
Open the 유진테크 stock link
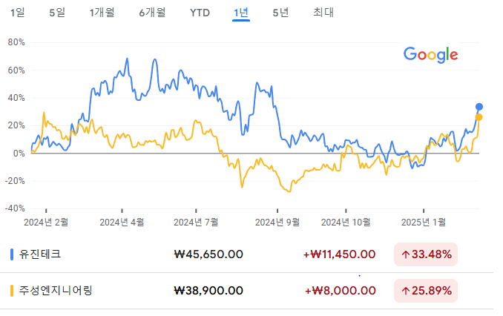click(40, 254)
